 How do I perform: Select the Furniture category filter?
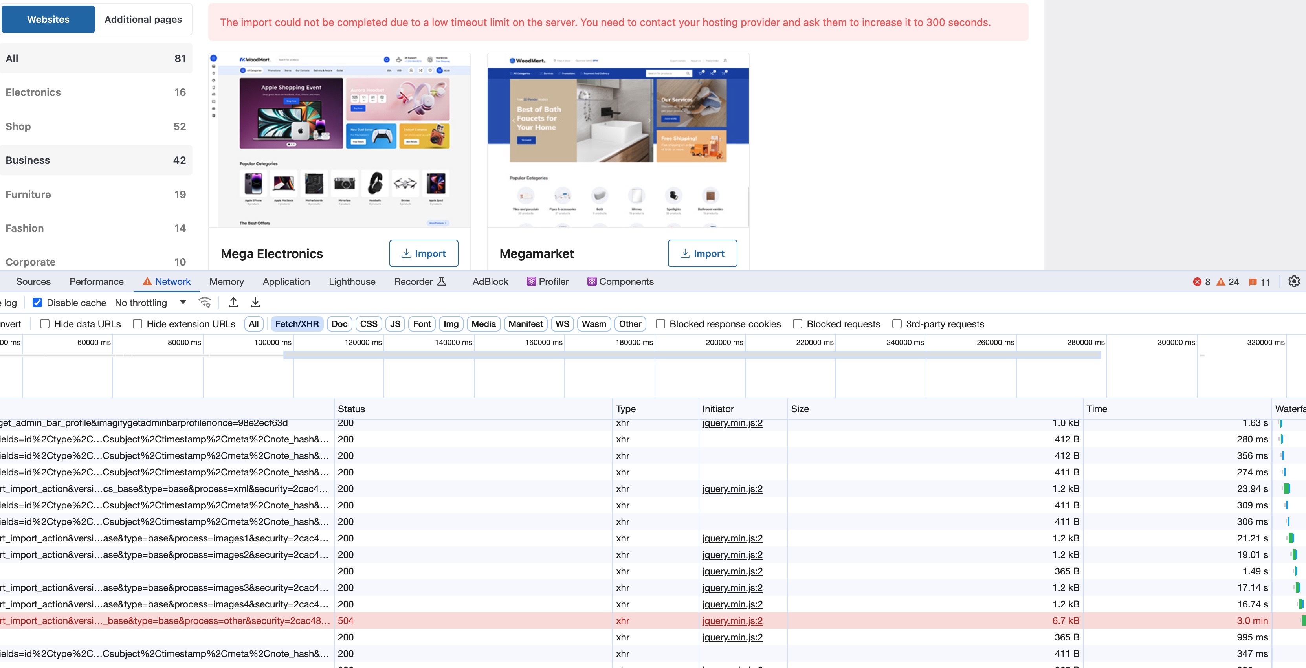coord(28,194)
